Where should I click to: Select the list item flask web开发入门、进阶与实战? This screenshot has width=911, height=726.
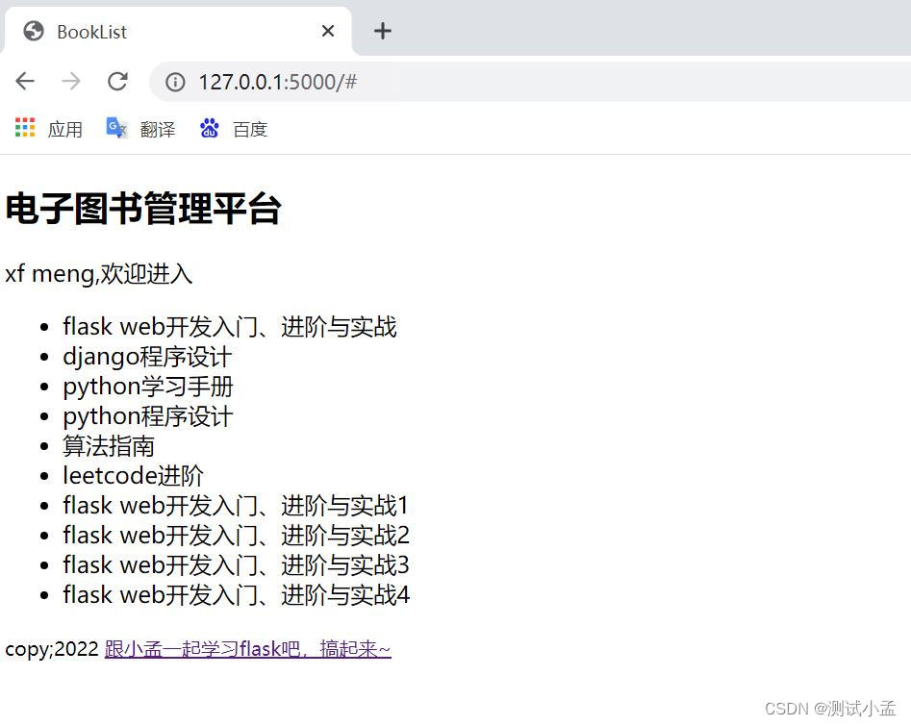[231, 326]
